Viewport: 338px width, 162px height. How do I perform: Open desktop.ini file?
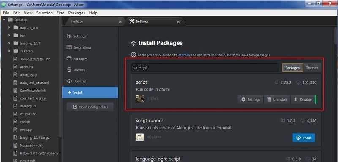28,106
